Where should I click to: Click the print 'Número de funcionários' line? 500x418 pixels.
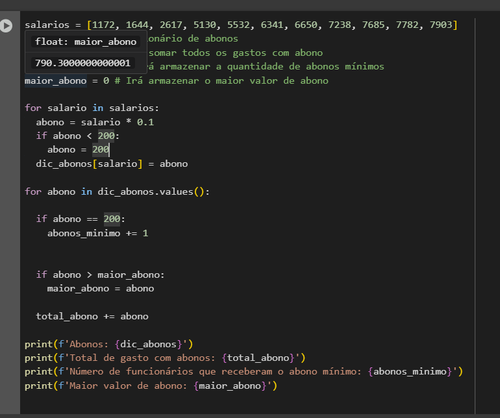coord(244,372)
